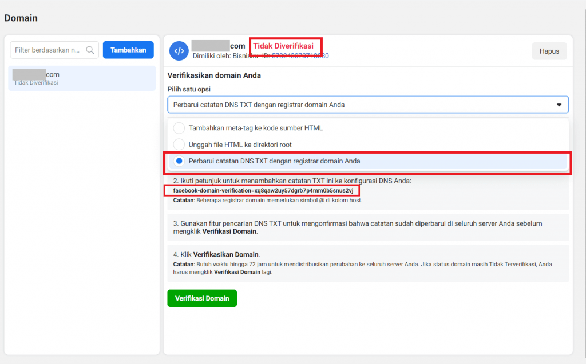Choose the Perbarui catatan DNS TXT radio option
This screenshot has height=364, width=586.
(x=180, y=161)
